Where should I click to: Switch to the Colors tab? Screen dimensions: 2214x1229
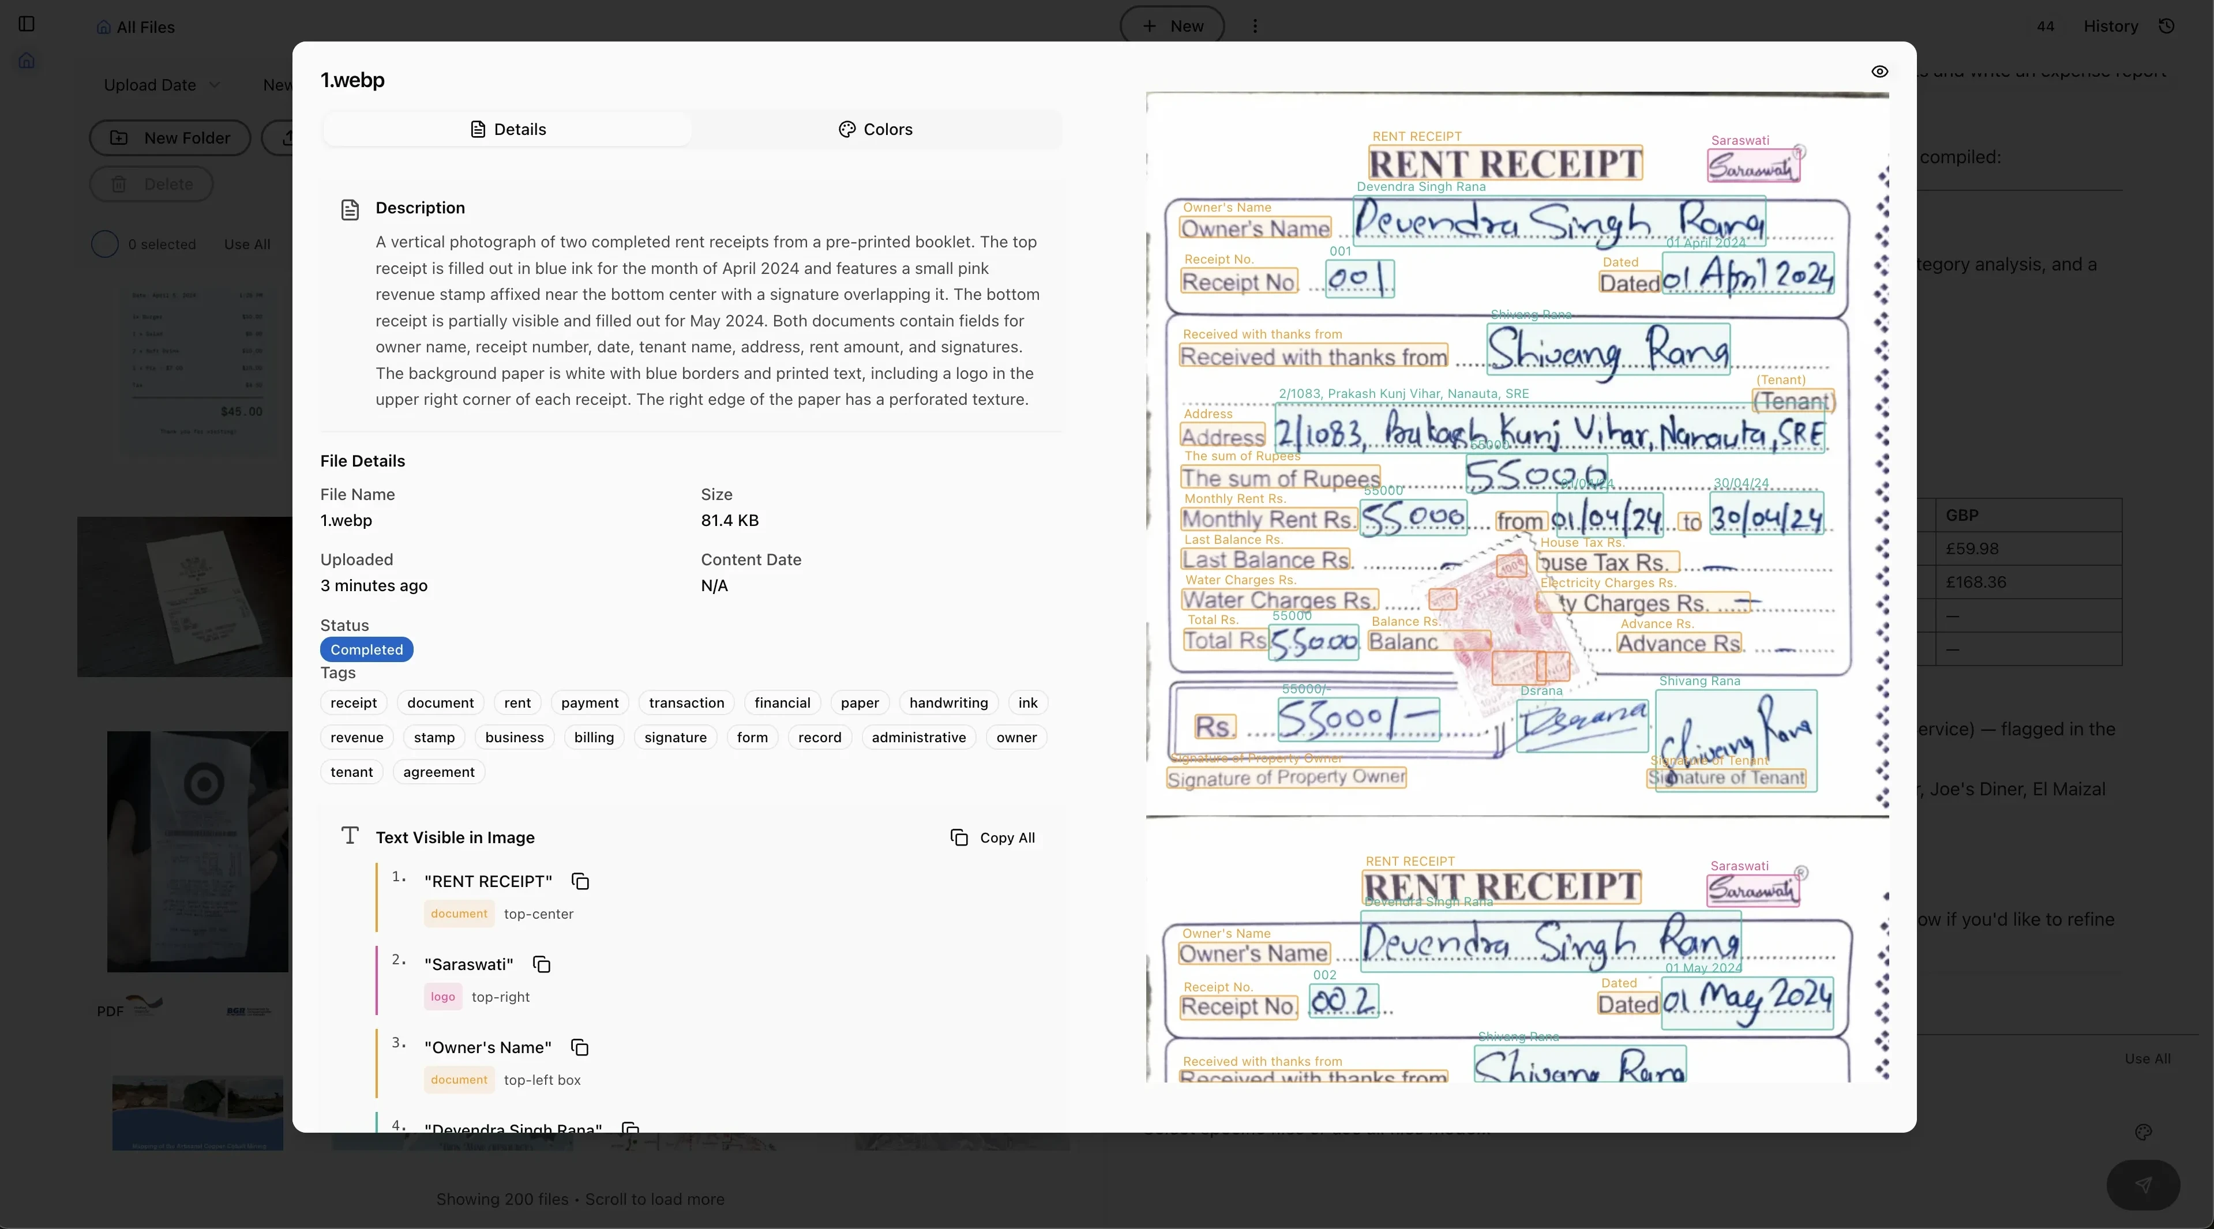(876, 129)
